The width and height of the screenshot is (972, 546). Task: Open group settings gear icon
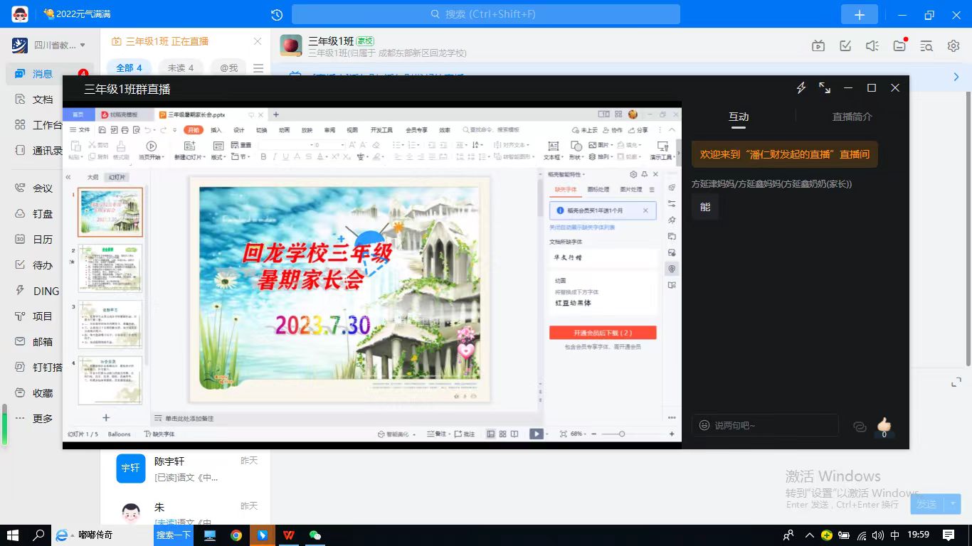click(953, 46)
